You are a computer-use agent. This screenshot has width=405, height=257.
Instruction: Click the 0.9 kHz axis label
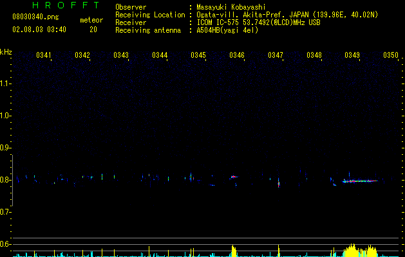pos(5,148)
